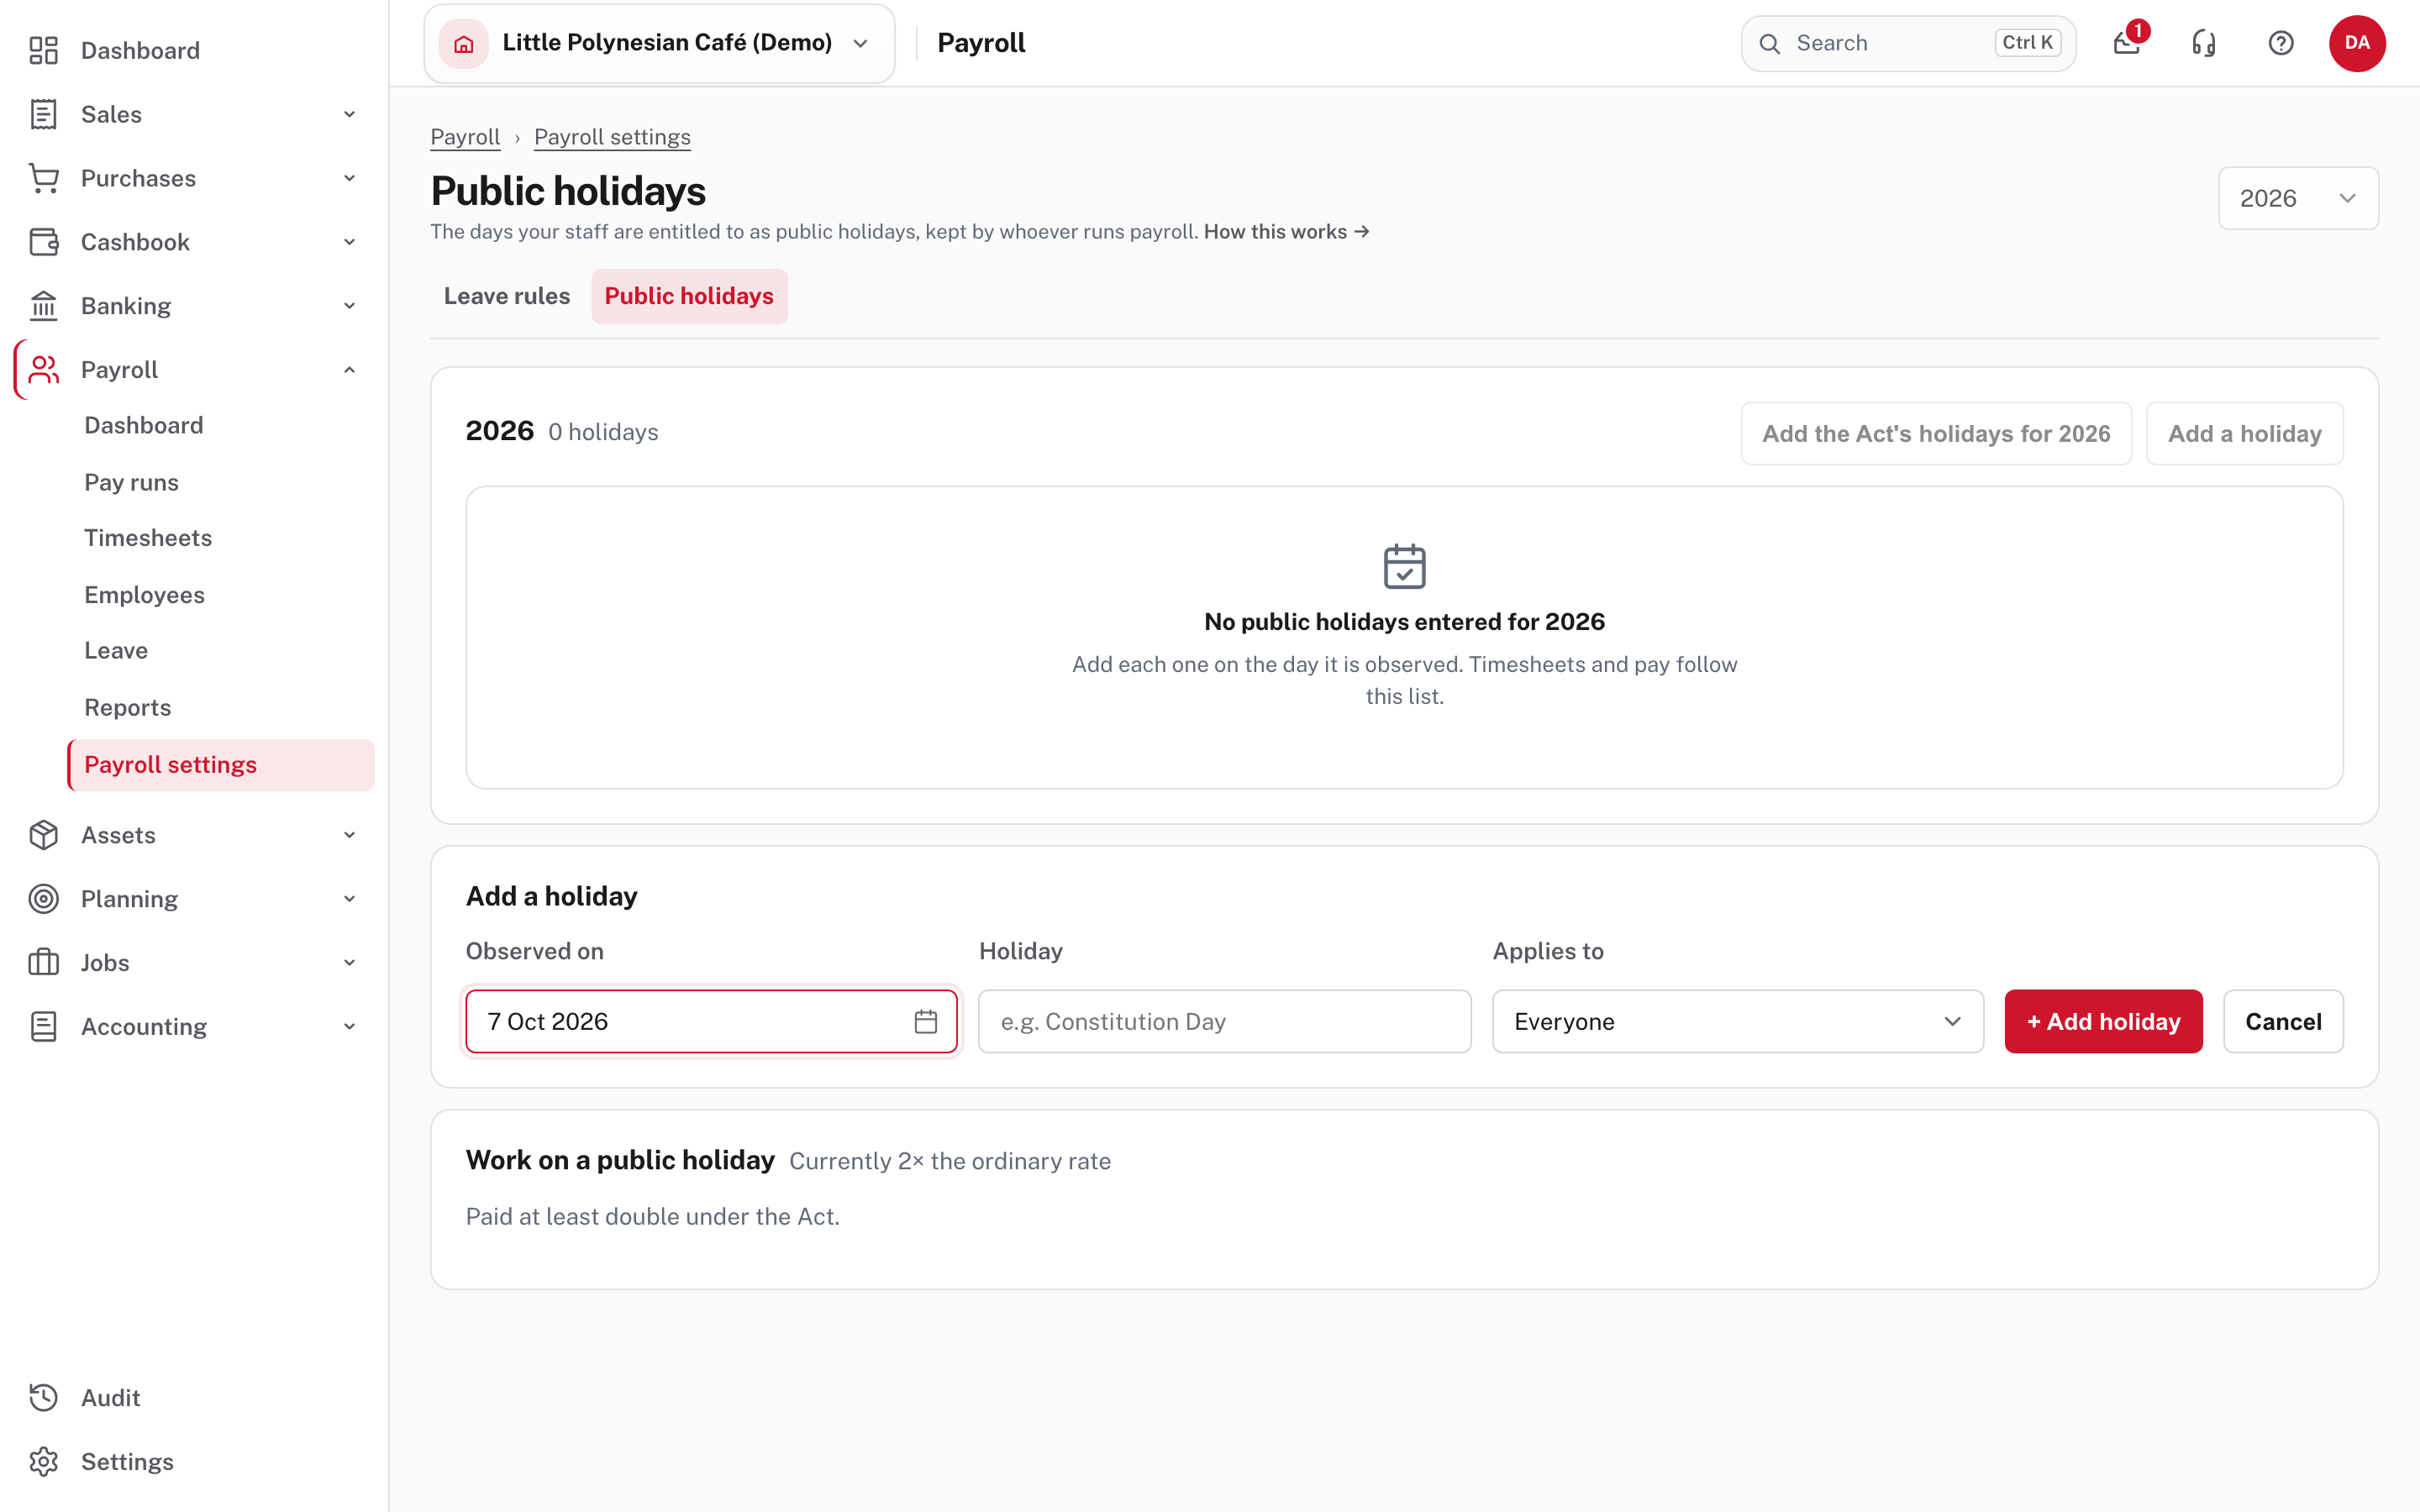Image resolution: width=2420 pixels, height=1512 pixels.
Task: Expand the Accounting menu chevron
Action: point(349,1027)
